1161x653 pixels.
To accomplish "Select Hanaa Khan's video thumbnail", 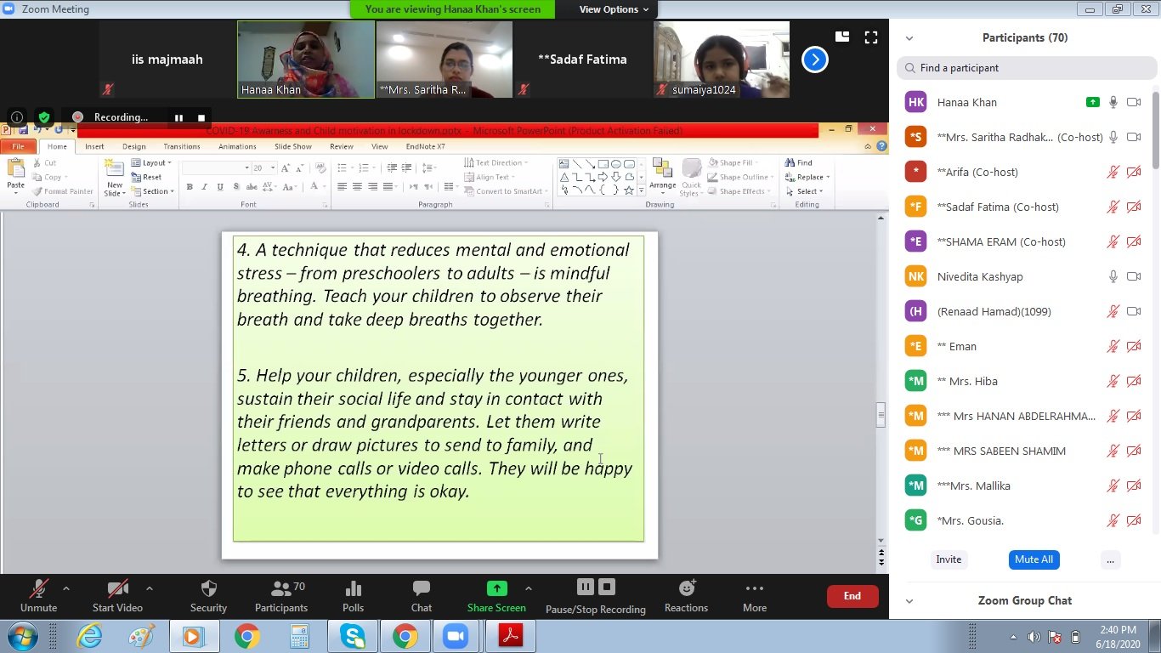I will pos(306,60).
